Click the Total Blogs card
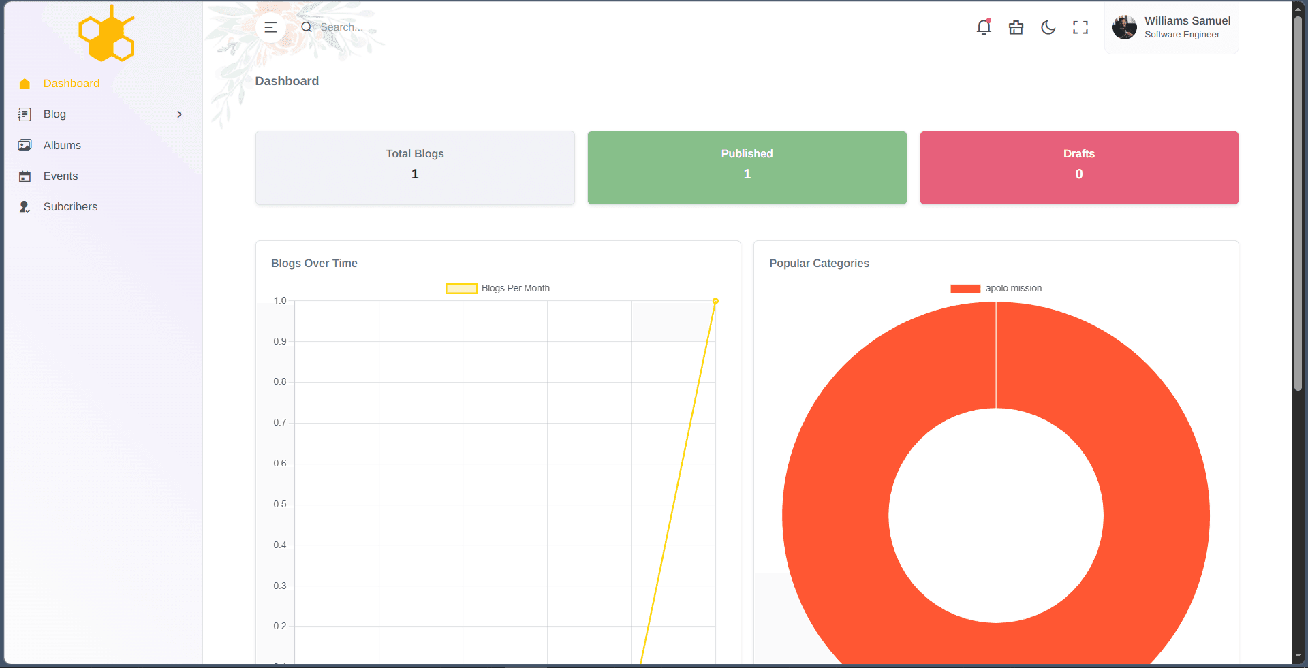 coord(415,168)
